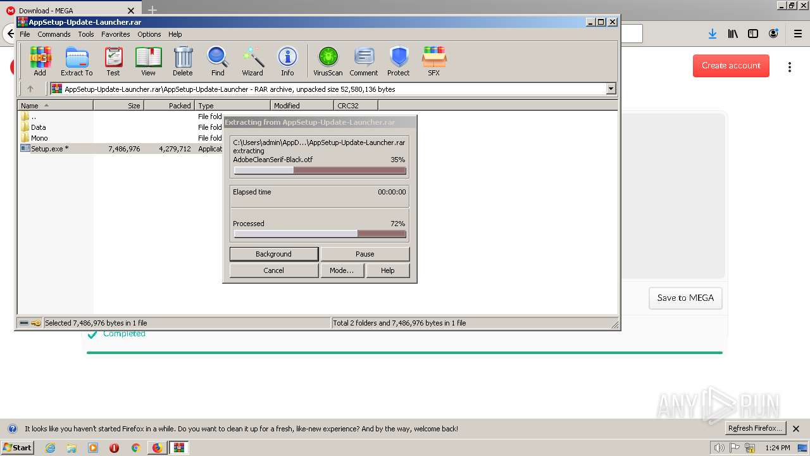The width and height of the screenshot is (810, 456).
Task: Click the MEGA download completed progress bar
Action: 404,353
